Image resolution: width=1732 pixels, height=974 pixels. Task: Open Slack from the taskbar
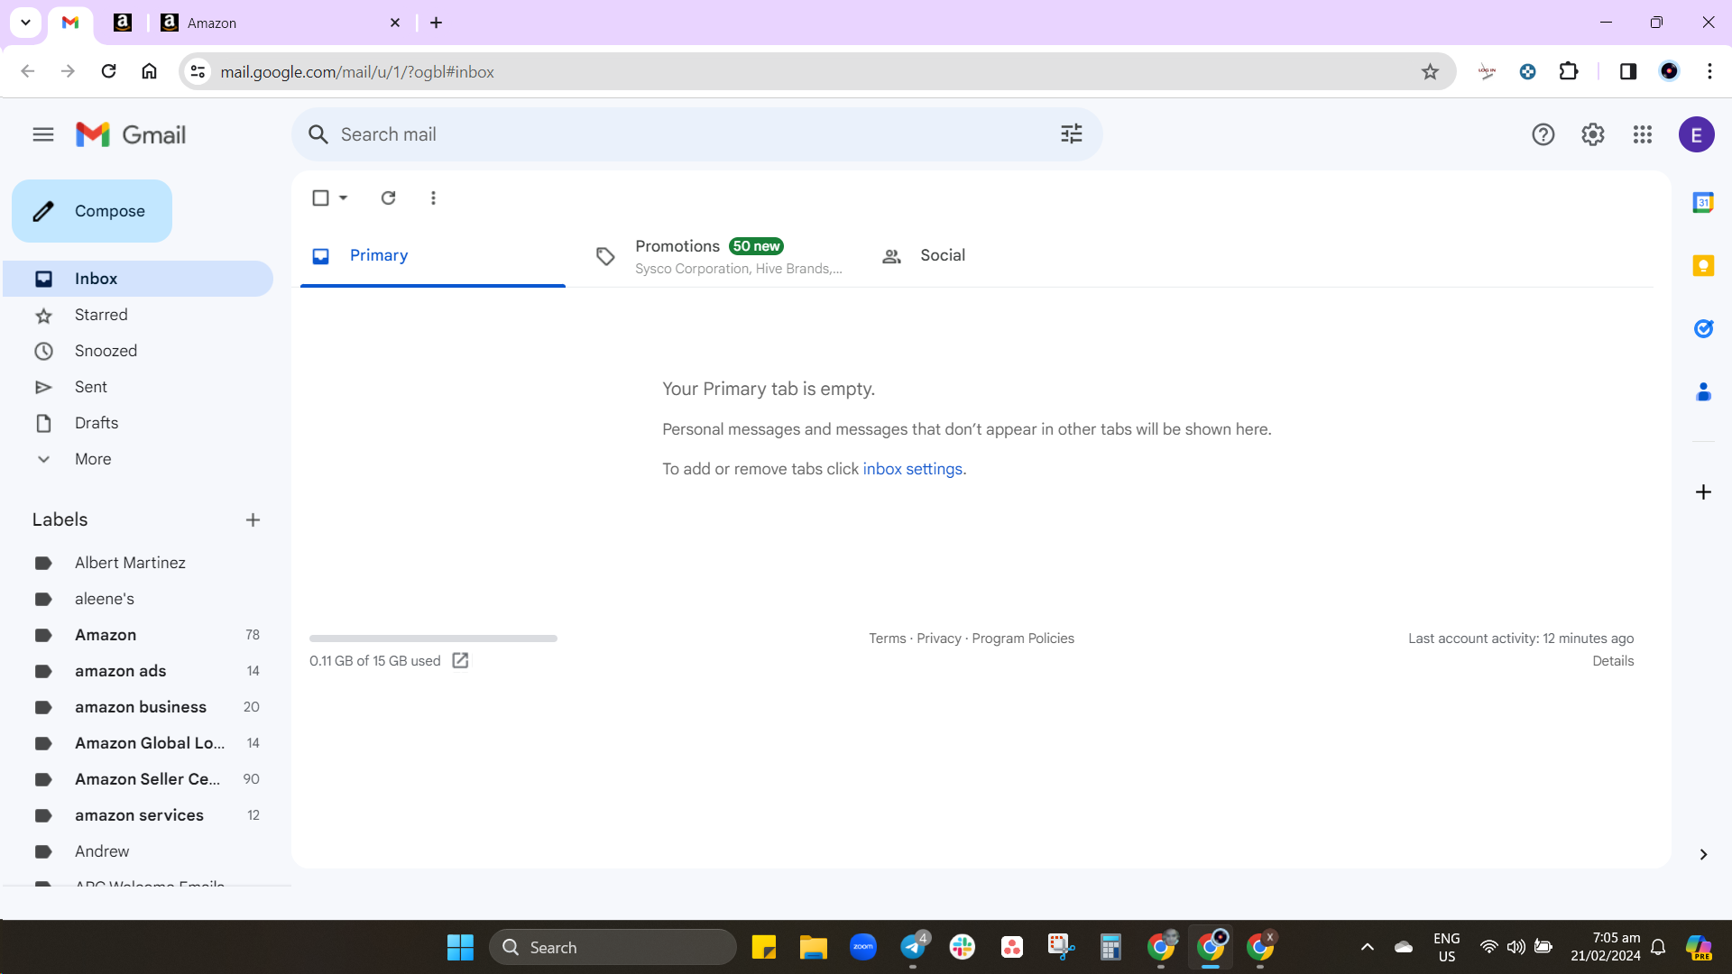[963, 947]
